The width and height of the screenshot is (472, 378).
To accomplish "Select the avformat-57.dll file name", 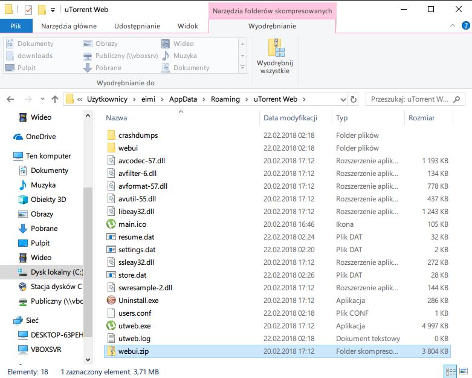I will point(143,186).
